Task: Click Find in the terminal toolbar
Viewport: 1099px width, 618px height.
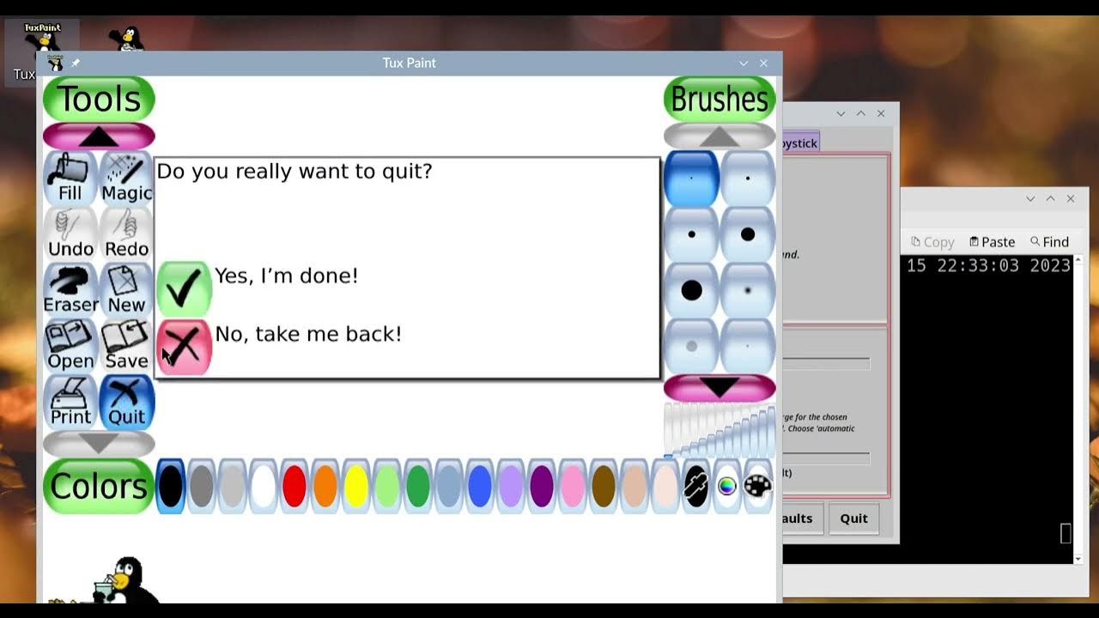Action: point(1049,242)
